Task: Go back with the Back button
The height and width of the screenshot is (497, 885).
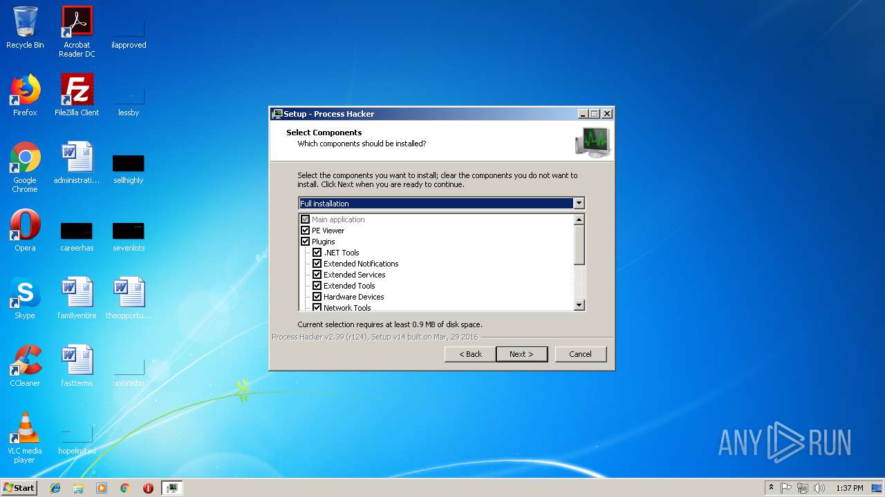Action: tap(471, 354)
